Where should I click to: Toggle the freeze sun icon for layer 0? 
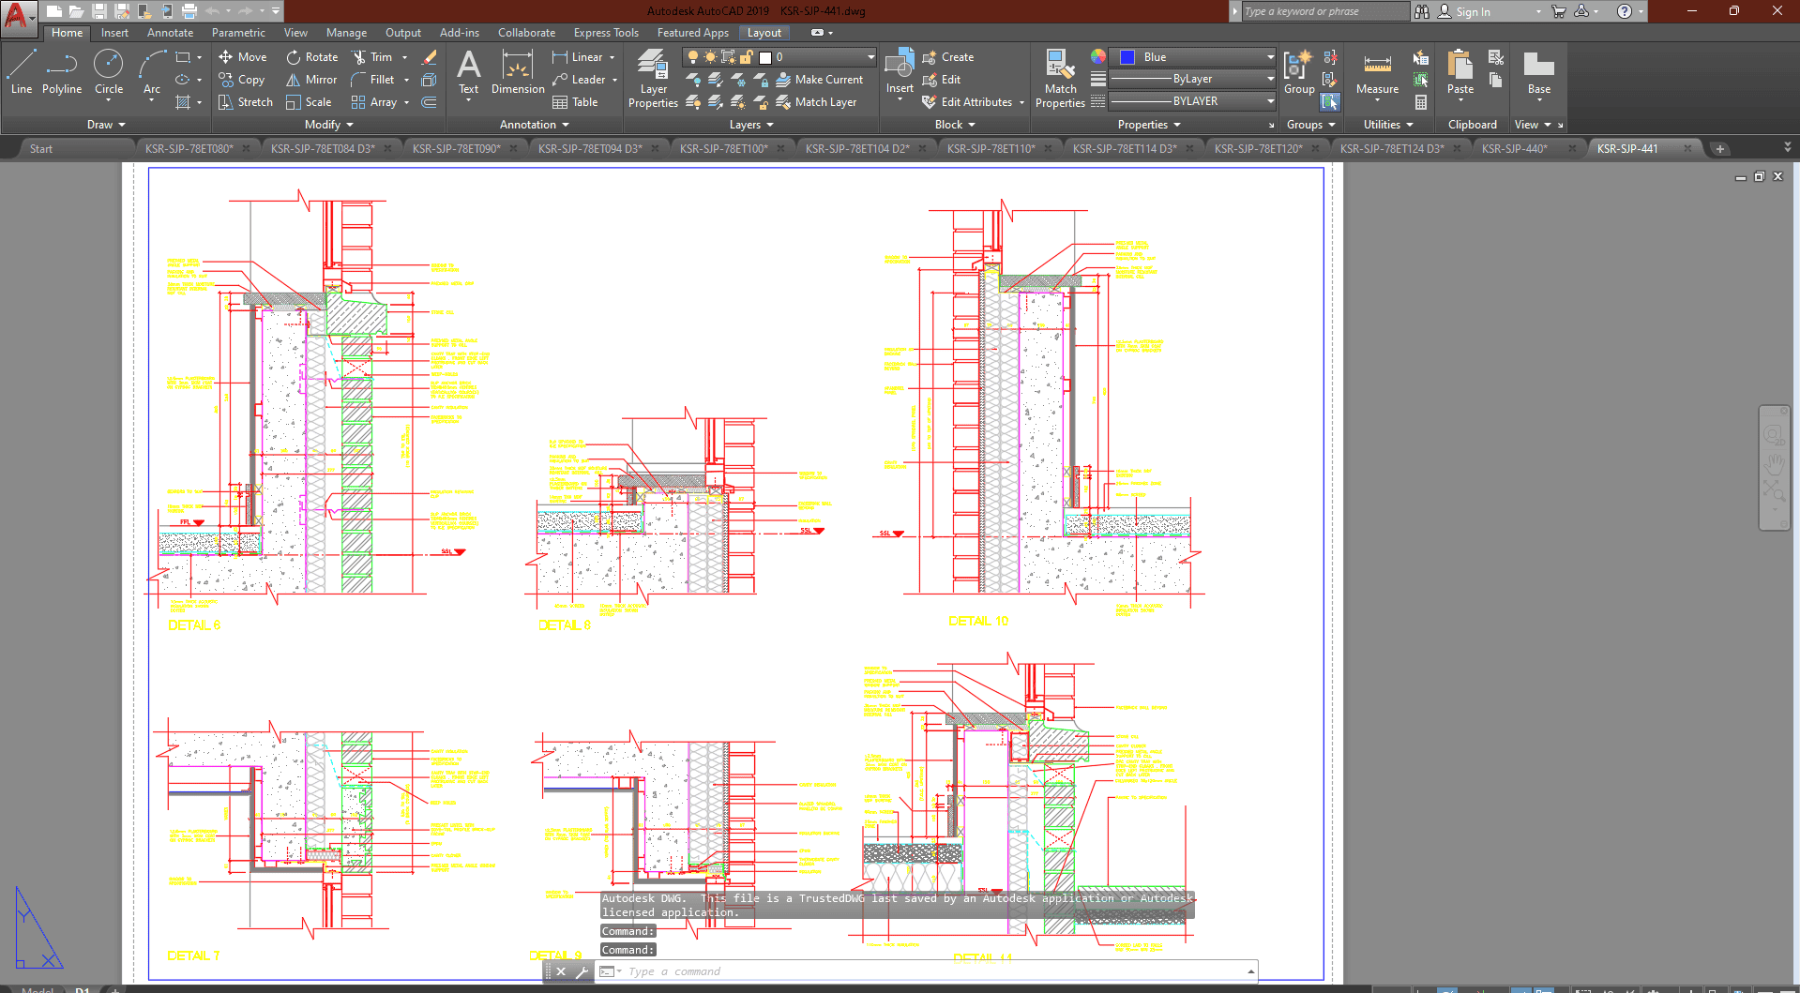coord(710,57)
